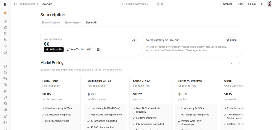Click the Model Pricing heading
Image resolution: width=272 pixels, height=130 pixels.
pyautogui.click(x=52, y=62)
